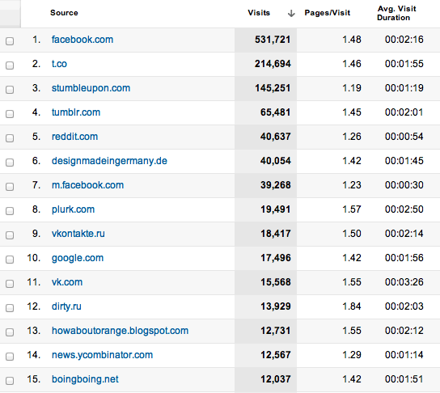Screen dimensions: 440x393
Task: Select the dirty.ru row checkbox
Action: tap(10, 308)
